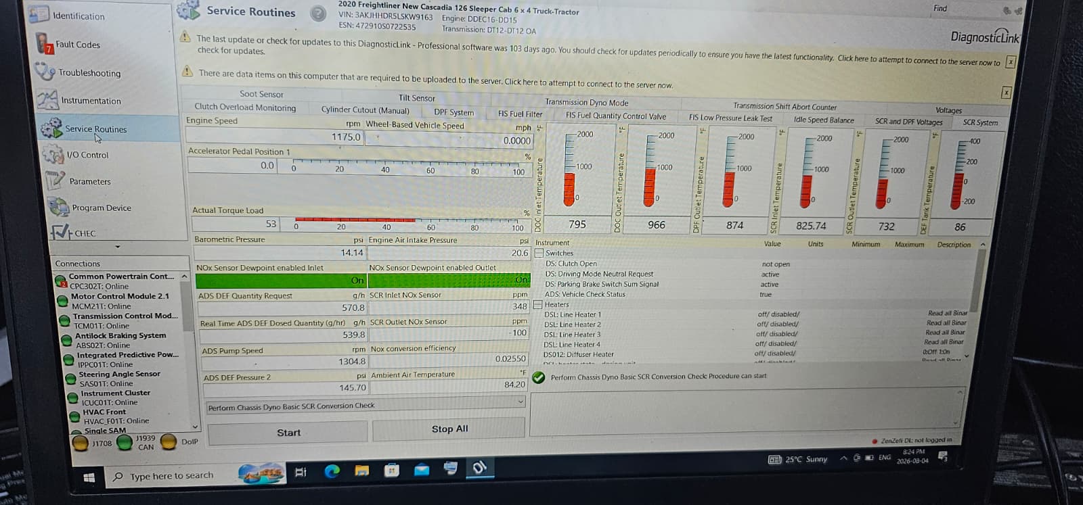Expand hidden system tray icons chevron
Viewport: 1083px width, 505px height.
pos(843,458)
